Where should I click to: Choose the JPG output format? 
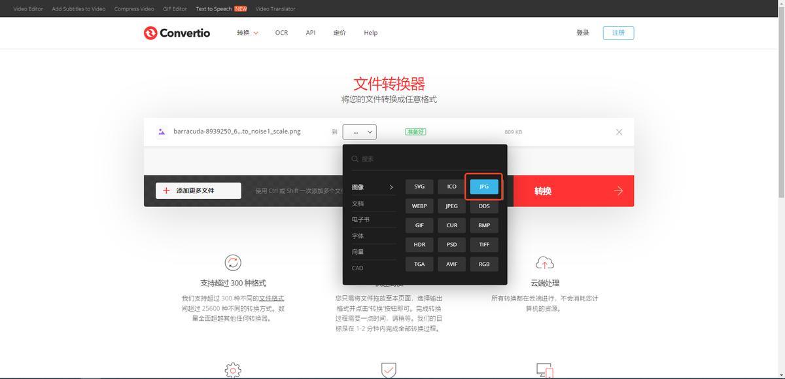[484, 187]
